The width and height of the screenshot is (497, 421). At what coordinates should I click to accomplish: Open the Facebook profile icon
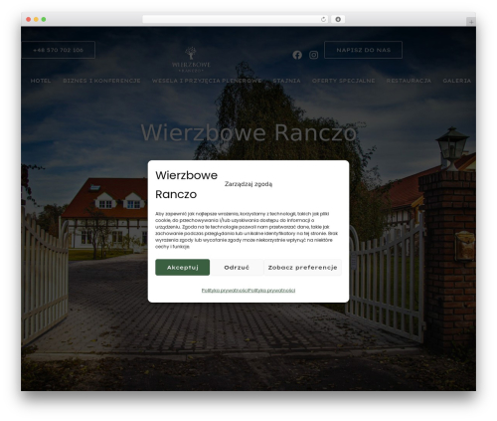click(x=297, y=55)
